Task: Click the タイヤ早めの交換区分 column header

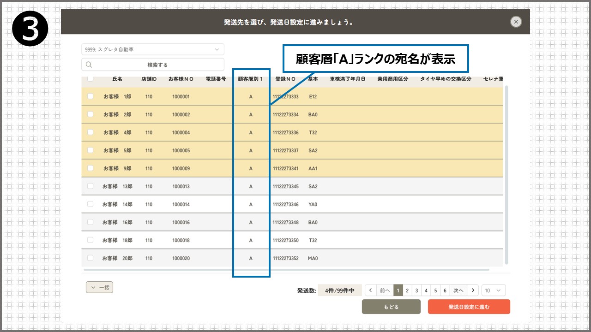Action: [x=446, y=79]
